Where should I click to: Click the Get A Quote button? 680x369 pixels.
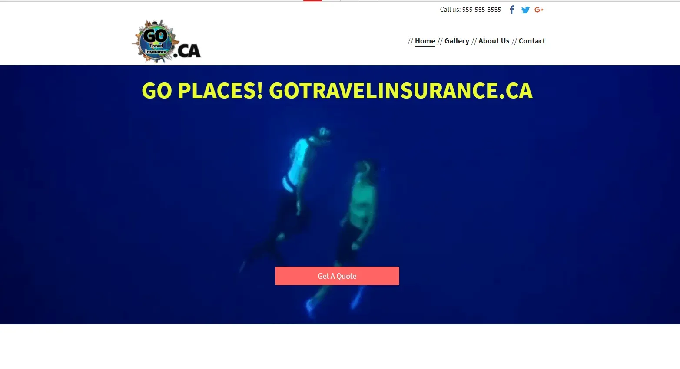[337, 276]
